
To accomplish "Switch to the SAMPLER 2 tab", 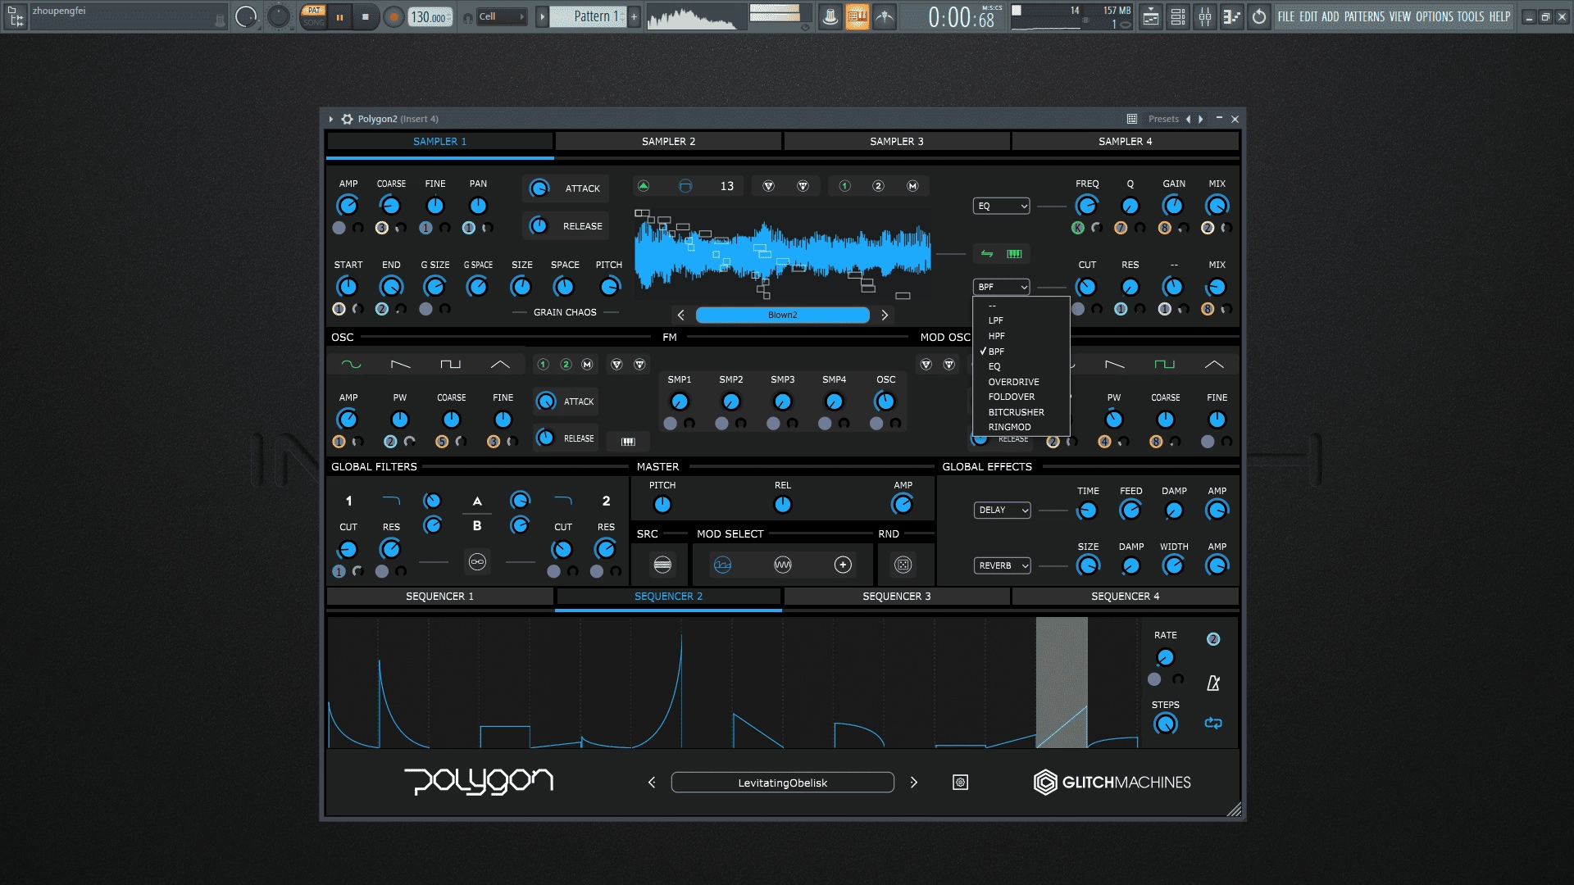I will pyautogui.click(x=668, y=142).
